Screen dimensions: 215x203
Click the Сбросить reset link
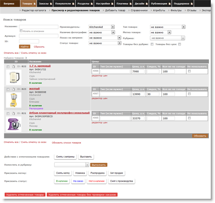(x=39, y=47)
